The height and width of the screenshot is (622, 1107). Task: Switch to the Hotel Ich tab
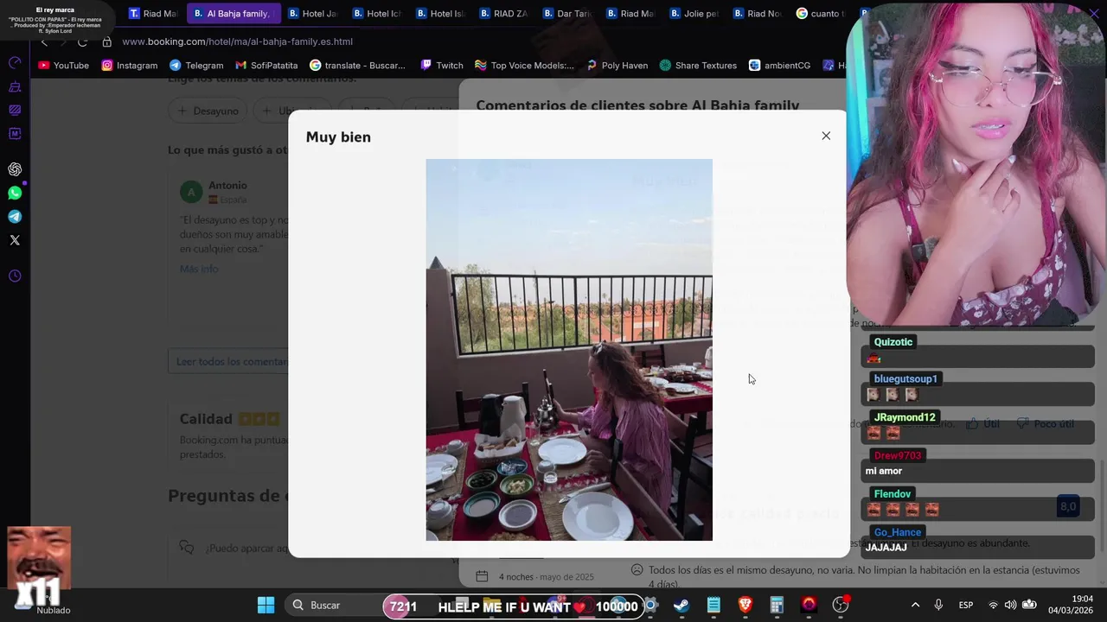(x=377, y=13)
